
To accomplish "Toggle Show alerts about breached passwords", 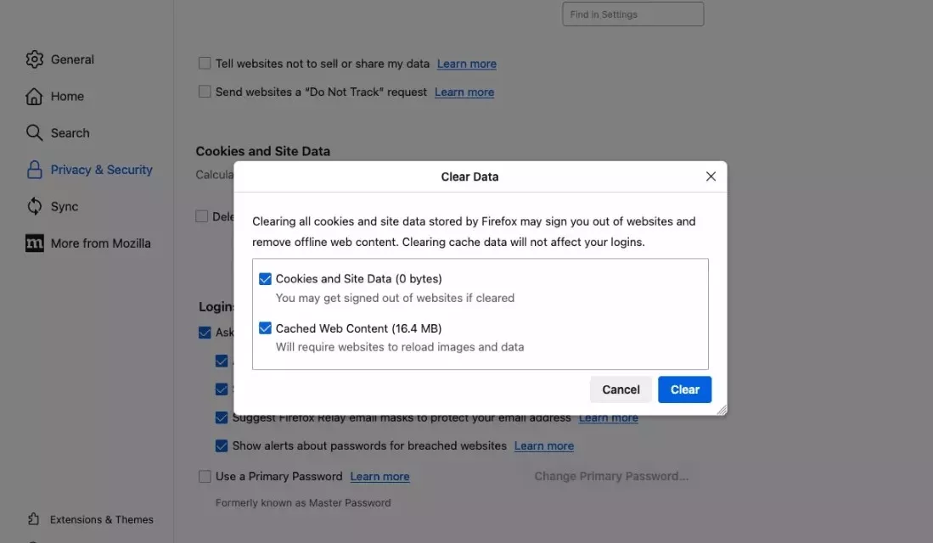I will pos(222,446).
